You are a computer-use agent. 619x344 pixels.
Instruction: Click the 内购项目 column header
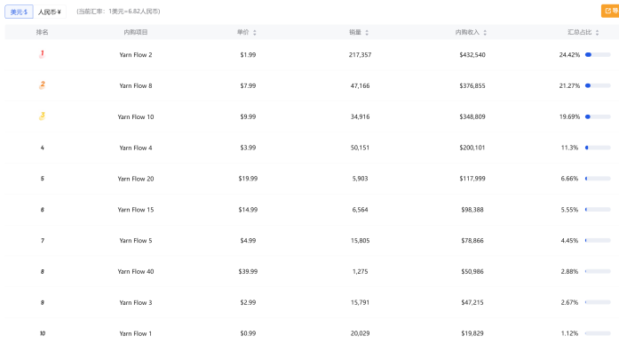[136, 32]
